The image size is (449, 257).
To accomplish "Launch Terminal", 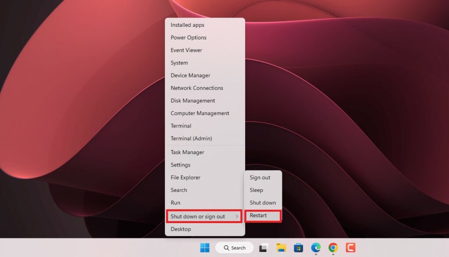I will (205, 126).
